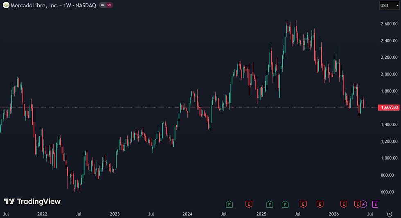401x218 pixels.
Task: Click the 2,200.00 price axis label
Action: (x=389, y=57)
